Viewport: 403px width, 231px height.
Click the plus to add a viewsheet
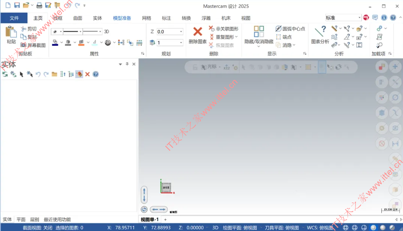(x=165, y=219)
